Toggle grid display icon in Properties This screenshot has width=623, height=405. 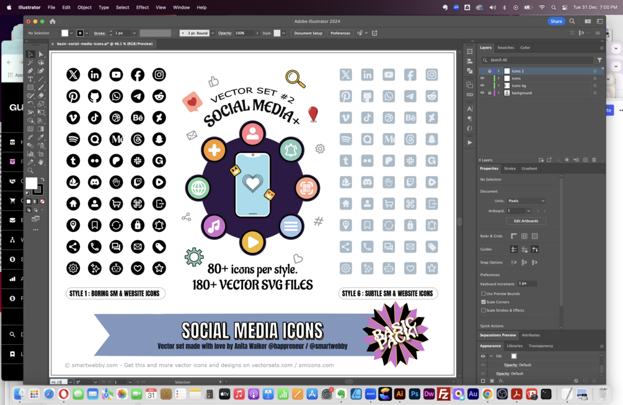pos(524,236)
